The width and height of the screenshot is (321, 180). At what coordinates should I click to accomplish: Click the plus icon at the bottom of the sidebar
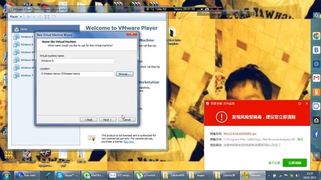pyautogui.click(x=316, y=155)
